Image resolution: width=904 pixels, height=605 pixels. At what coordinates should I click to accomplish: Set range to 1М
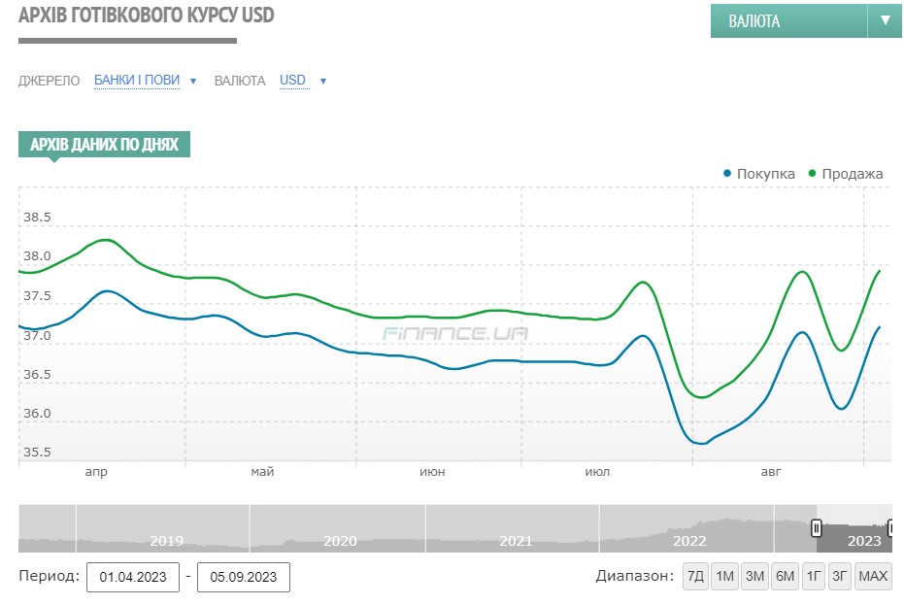pos(724,577)
